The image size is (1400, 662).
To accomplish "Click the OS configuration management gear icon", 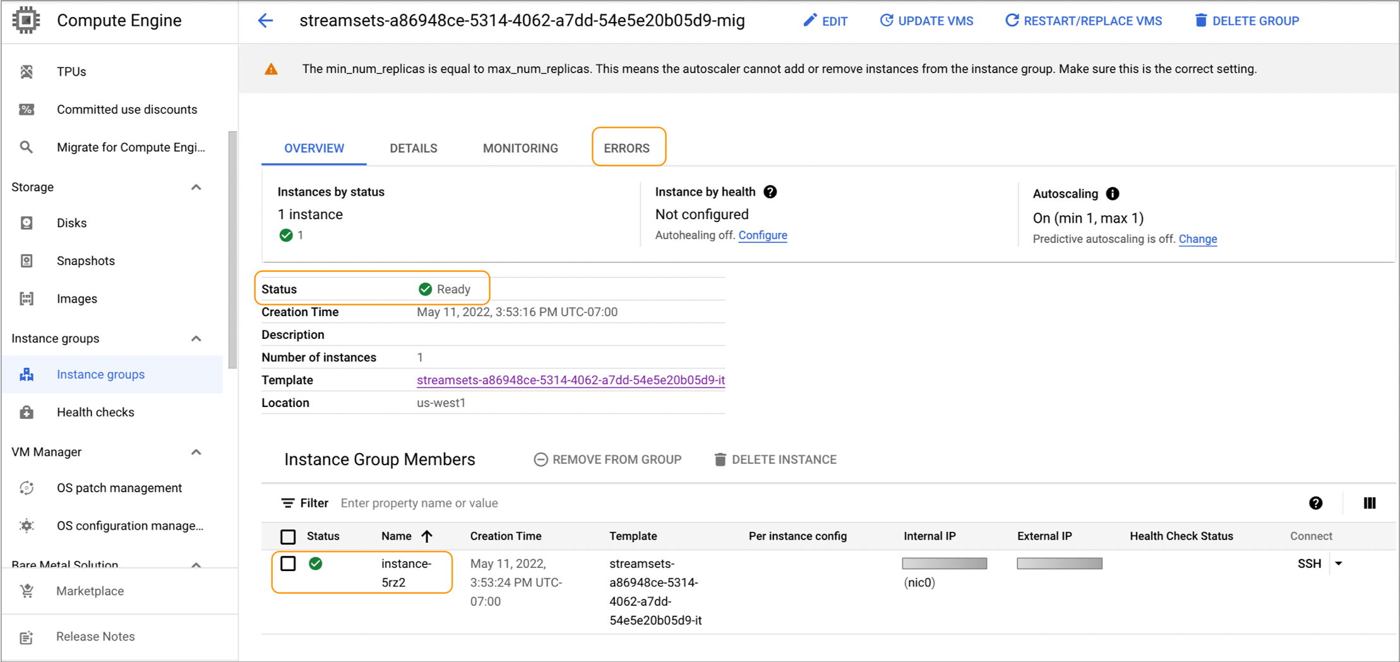I will (x=27, y=526).
